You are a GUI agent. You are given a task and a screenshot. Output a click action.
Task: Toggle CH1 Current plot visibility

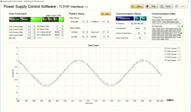point(165,48)
